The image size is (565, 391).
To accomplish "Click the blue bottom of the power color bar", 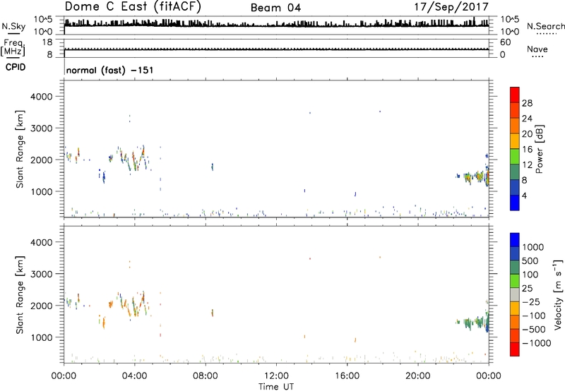I will tap(515, 203).
